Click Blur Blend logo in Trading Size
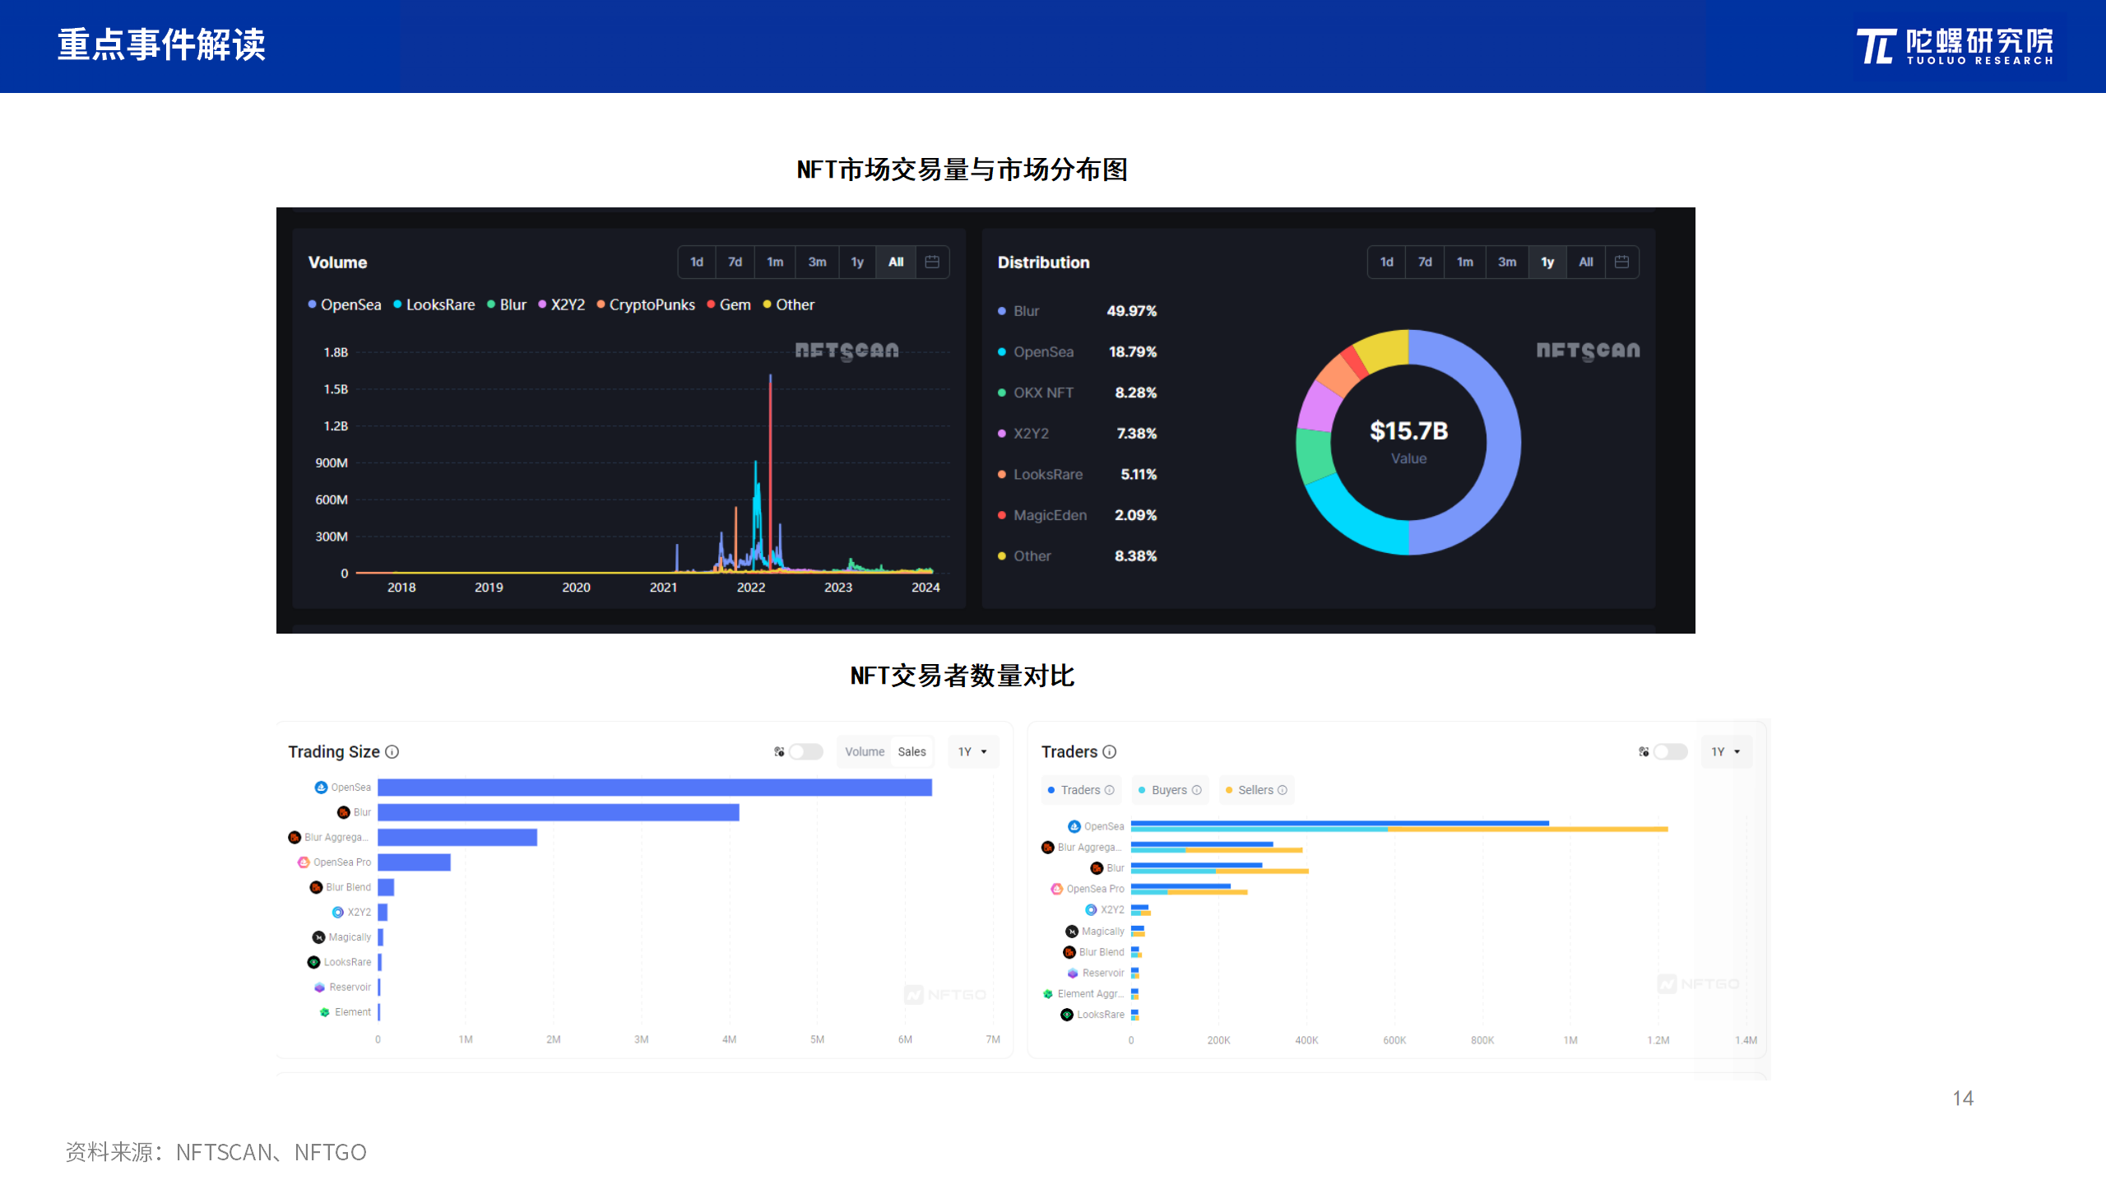 point(316,887)
